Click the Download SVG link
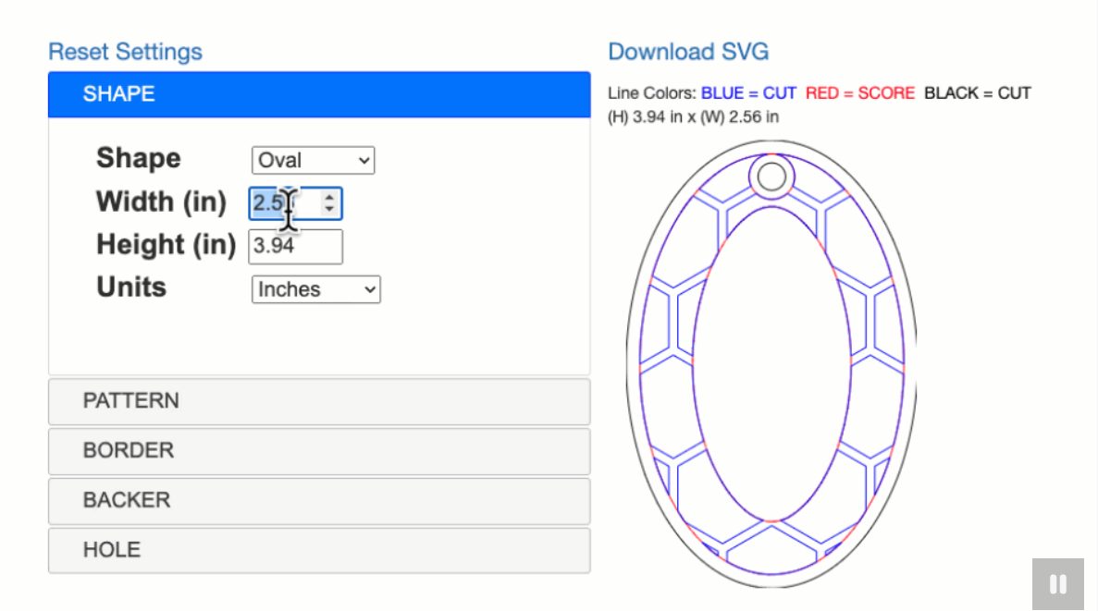The height and width of the screenshot is (611, 1098). pyautogui.click(x=688, y=52)
